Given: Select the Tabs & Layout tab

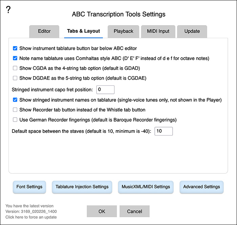Looking at the screenshot, I should pyautogui.click(x=83, y=31).
